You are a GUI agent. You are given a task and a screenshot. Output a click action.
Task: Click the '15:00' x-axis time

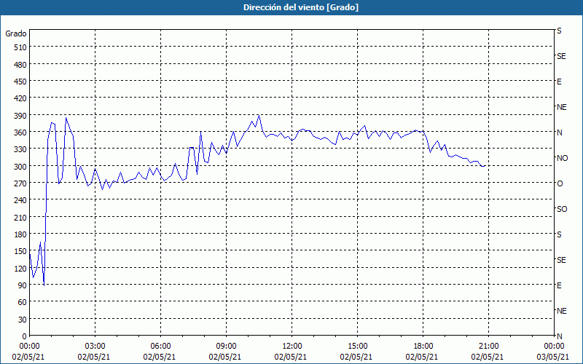tap(357, 347)
